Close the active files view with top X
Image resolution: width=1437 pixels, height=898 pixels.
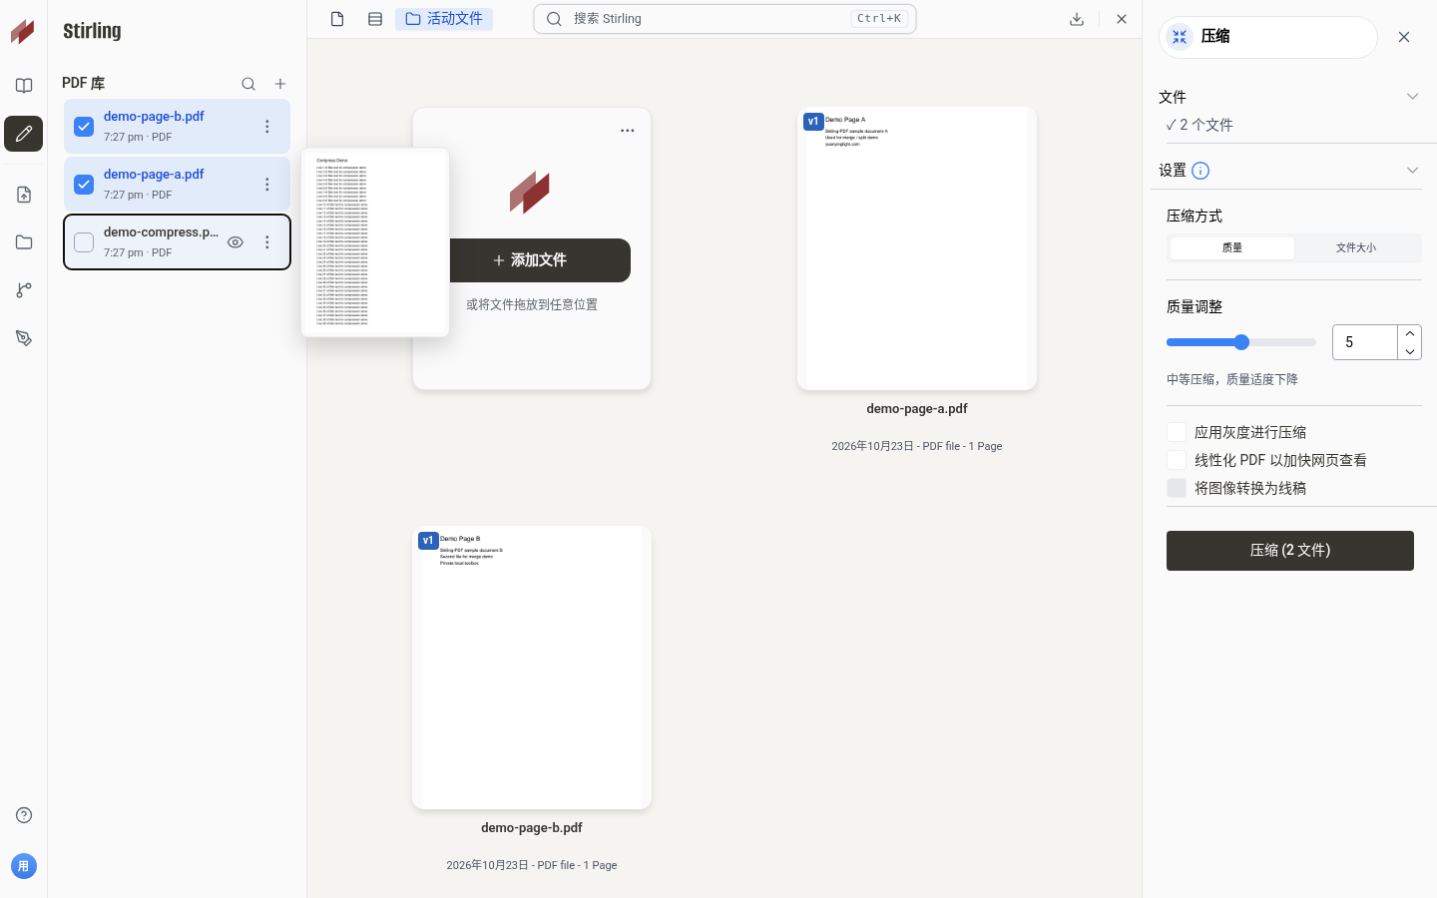click(x=1122, y=19)
